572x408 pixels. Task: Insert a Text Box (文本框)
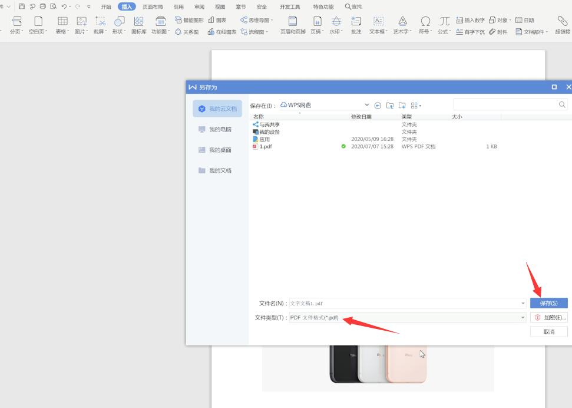pos(378,25)
